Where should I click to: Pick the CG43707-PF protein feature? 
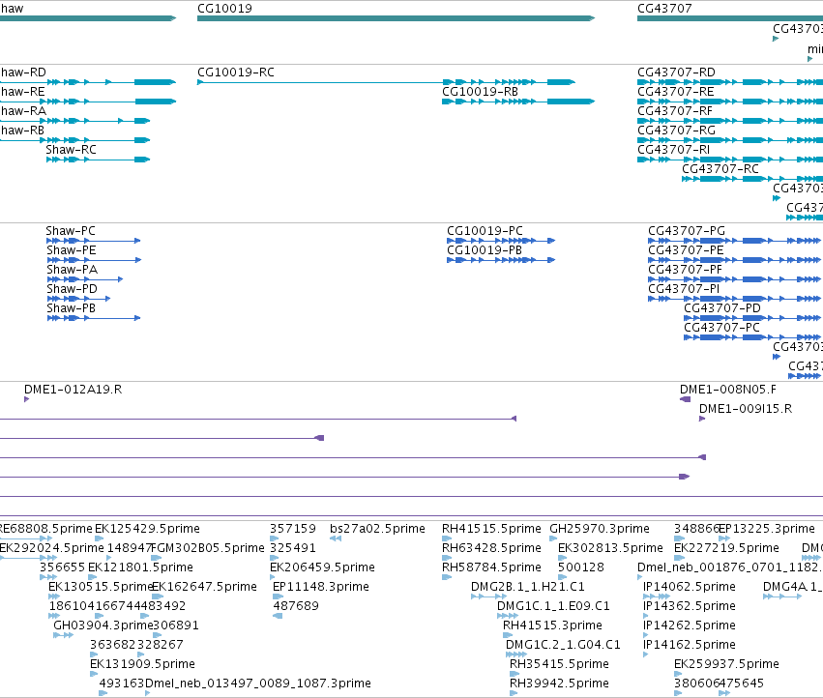[735, 279]
